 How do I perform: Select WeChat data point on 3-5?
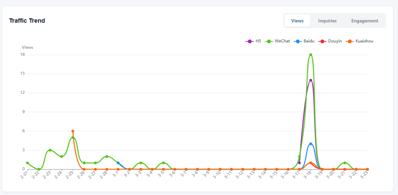(163, 163)
